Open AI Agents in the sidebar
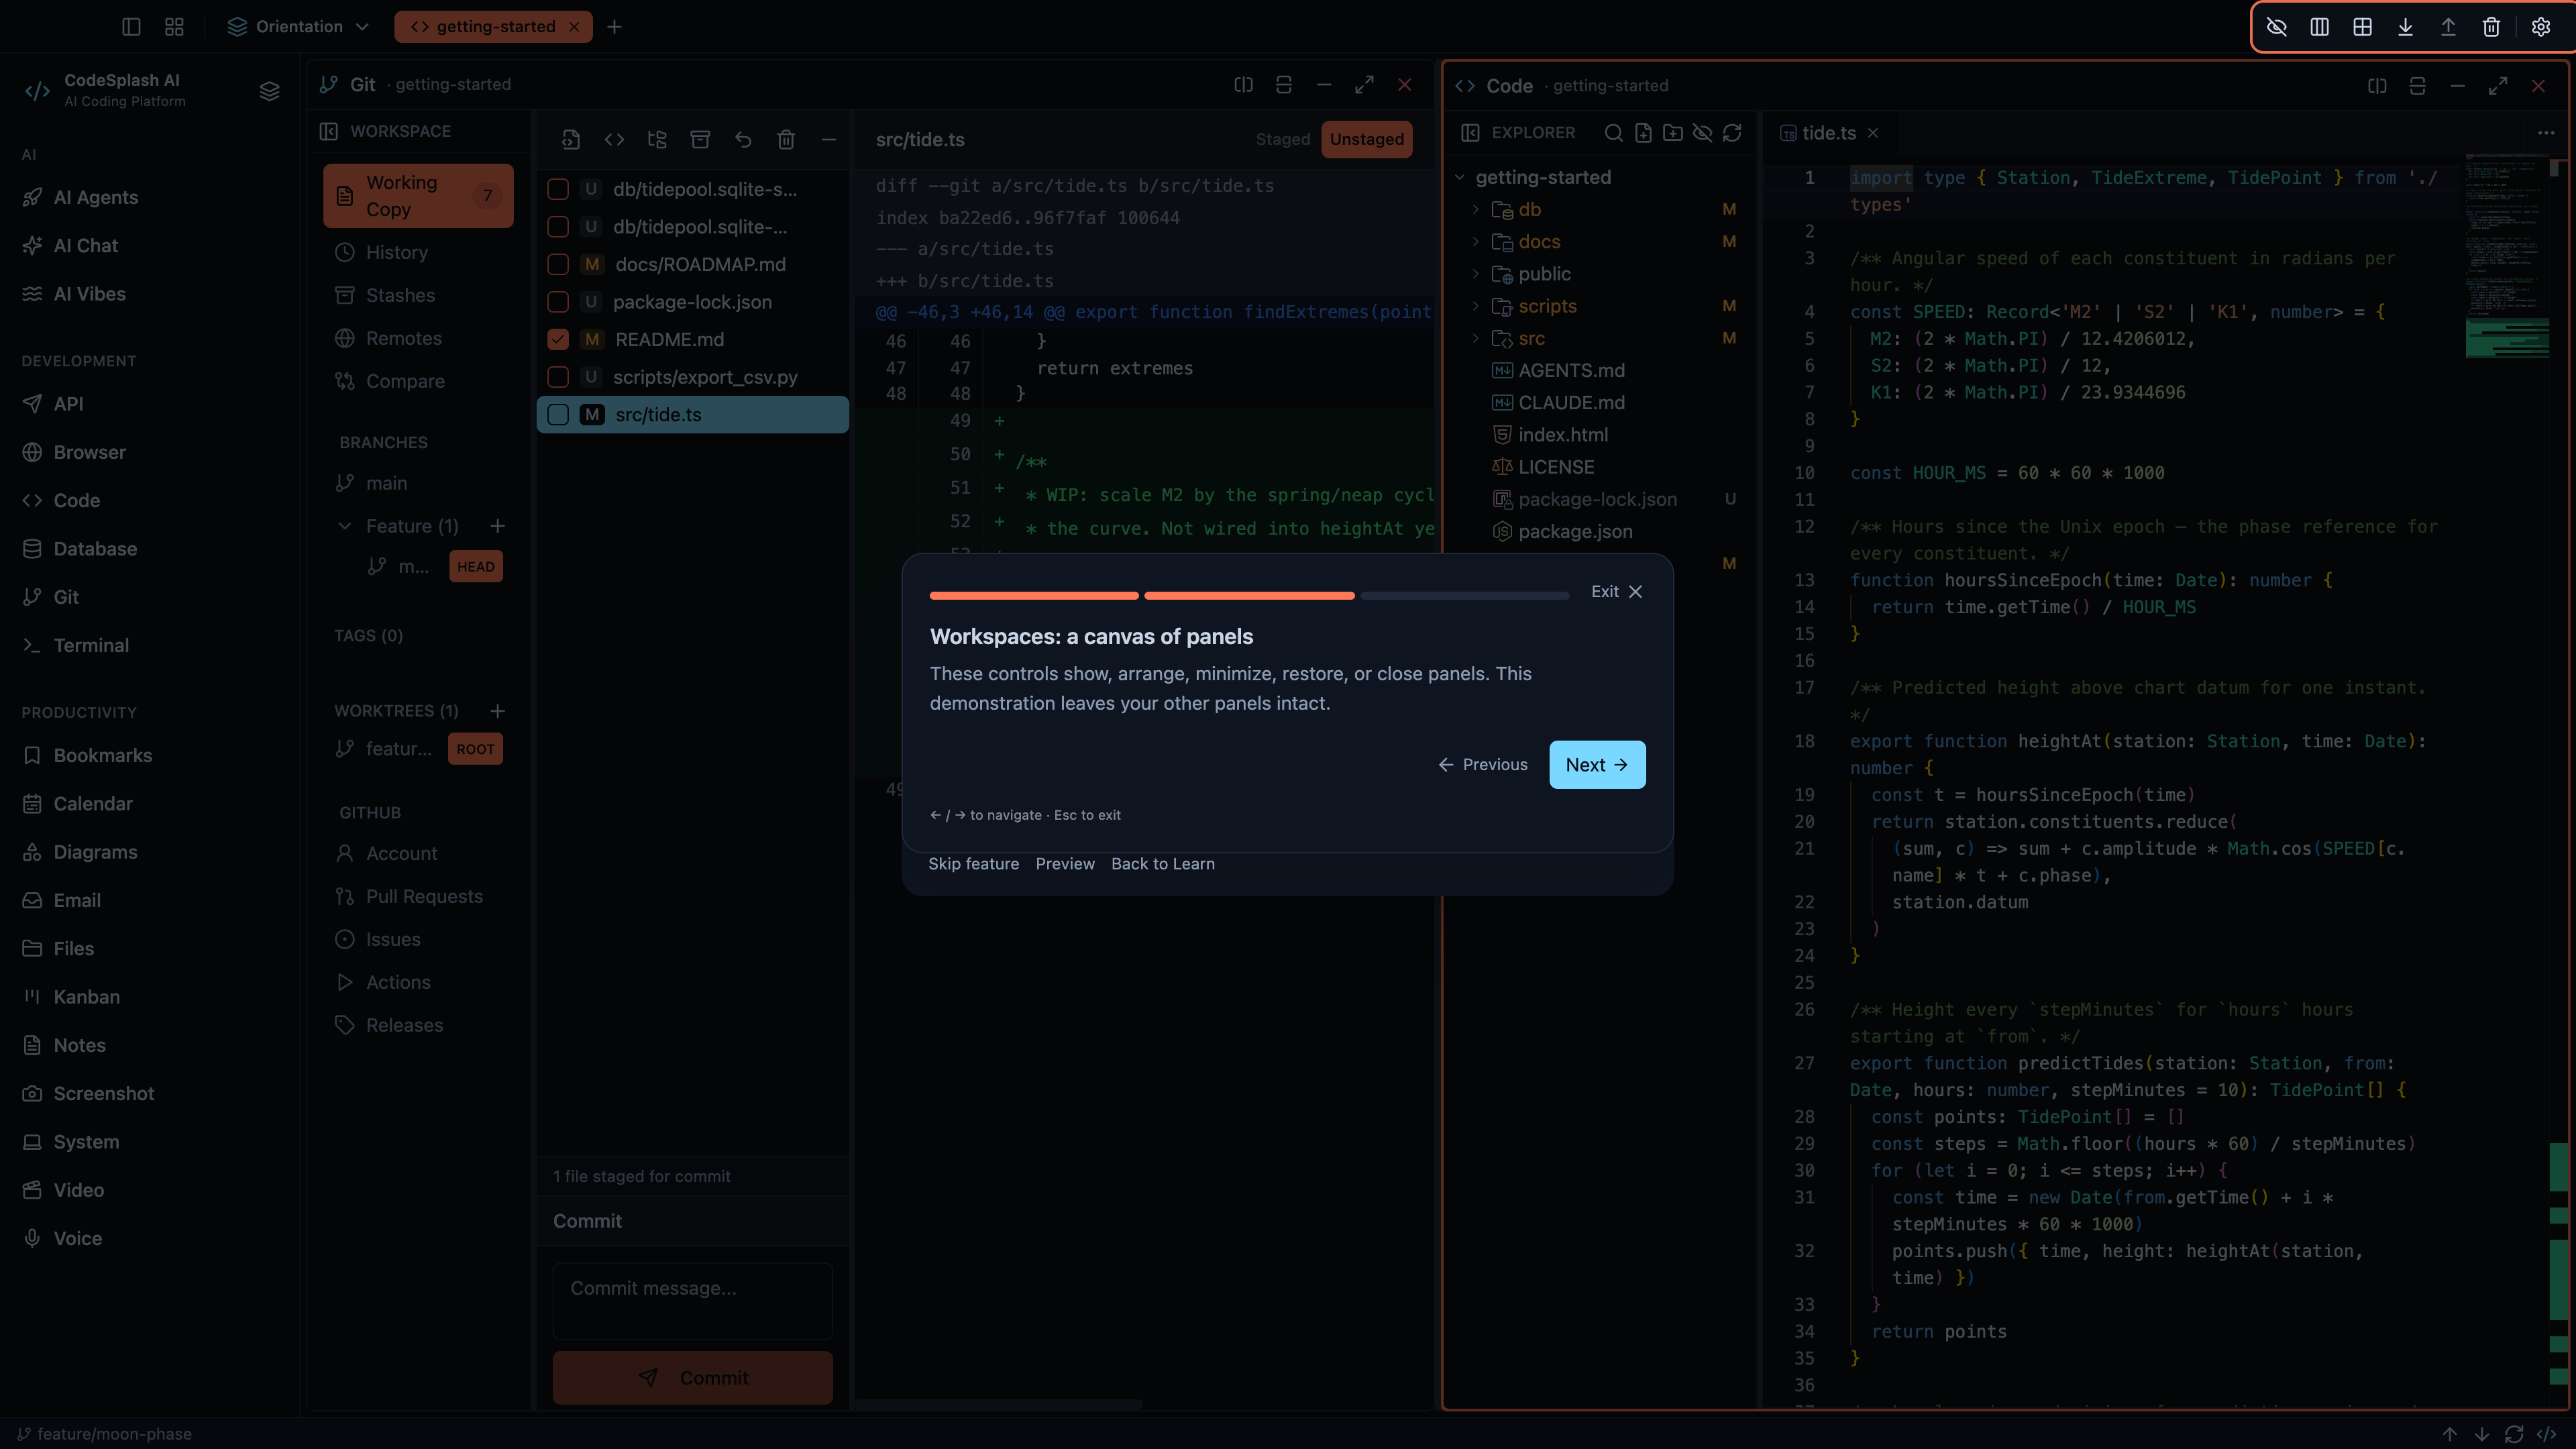Viewport: 2576px width, 1449px height. [x=96, y=197]
